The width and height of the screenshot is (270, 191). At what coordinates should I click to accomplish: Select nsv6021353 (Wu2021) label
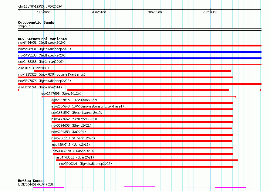[x=69, y=132]
